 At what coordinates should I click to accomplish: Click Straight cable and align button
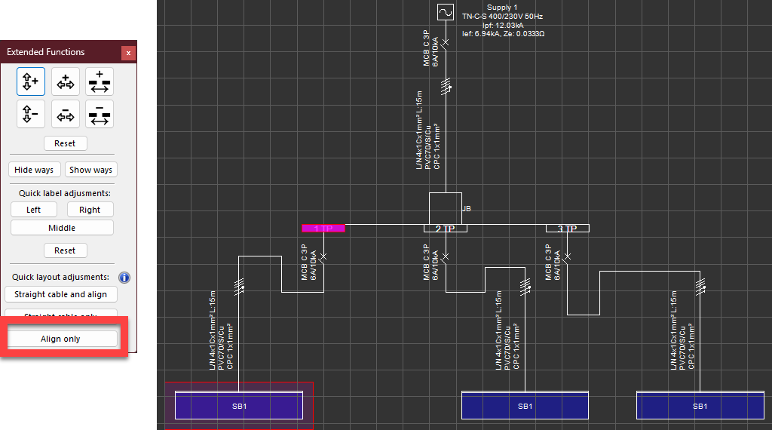pyautogui.click(x=61, y=294)
